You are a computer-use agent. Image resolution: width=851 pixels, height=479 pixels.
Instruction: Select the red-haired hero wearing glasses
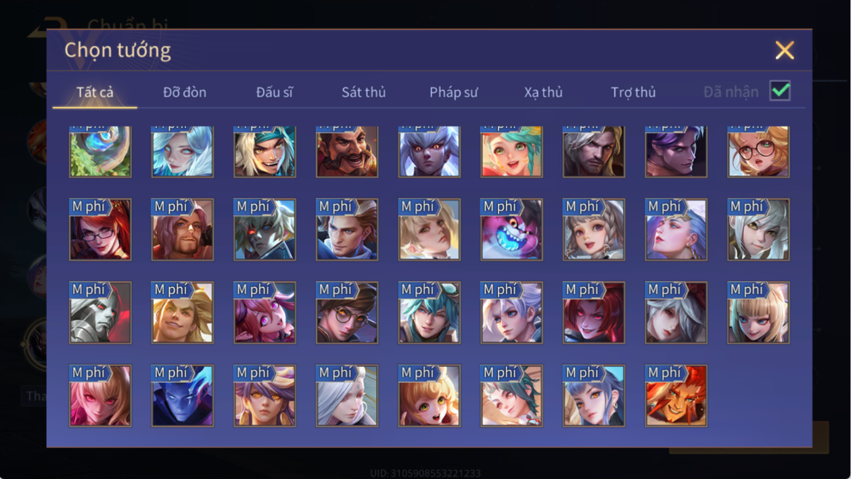click(100, 229)
